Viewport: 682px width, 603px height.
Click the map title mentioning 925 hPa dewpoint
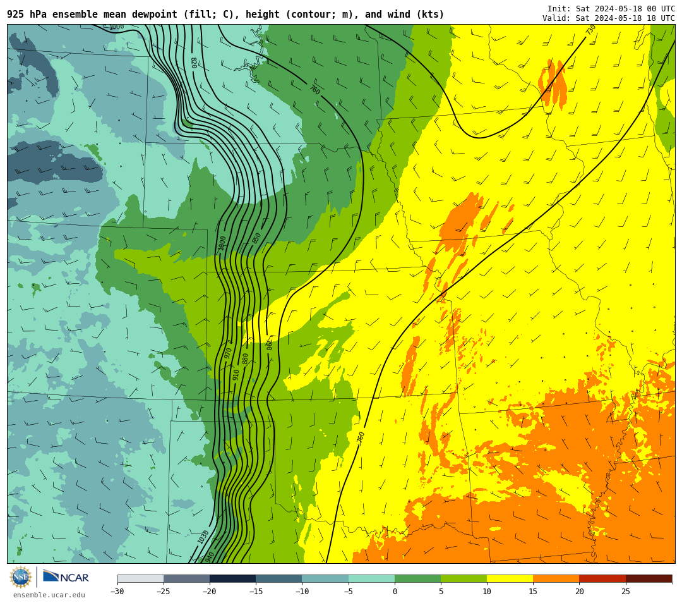point(225,15)
